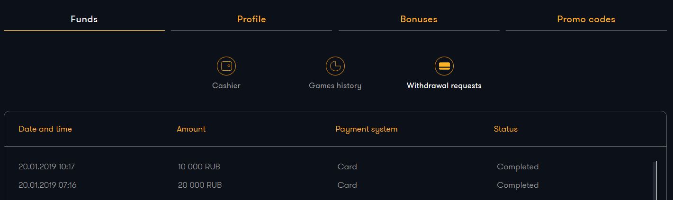Image resolution: width=673 pixels, height=200 pixels.
Task: Go to the Bonuses tab
Action: pyautogui.click(x=419, y=19)
